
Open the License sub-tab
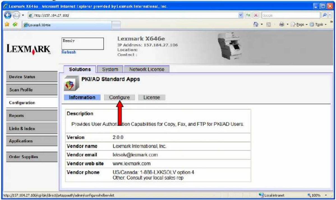pos(152,97)
